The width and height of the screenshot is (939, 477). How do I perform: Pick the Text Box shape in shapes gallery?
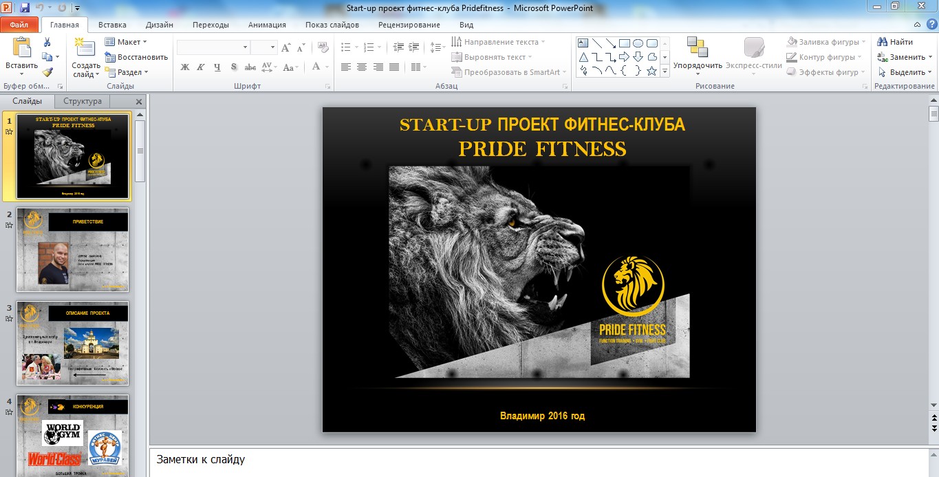coord(583,43)
